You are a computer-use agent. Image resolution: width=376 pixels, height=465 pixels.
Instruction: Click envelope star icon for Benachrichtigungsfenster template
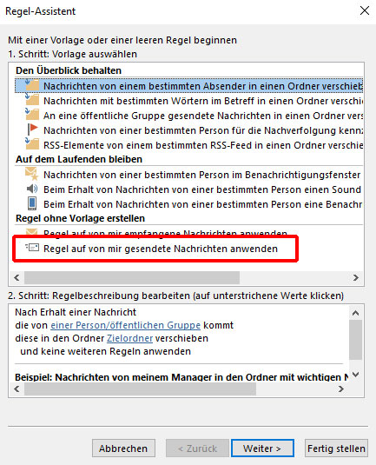tap(32, 174)
